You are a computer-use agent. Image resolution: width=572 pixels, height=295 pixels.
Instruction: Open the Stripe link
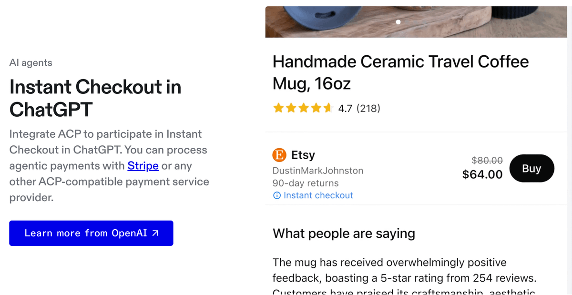click(x=143, y=166)
